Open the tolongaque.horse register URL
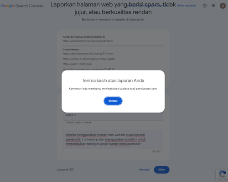Screen dimensions: 228x182 coord(89,59)
